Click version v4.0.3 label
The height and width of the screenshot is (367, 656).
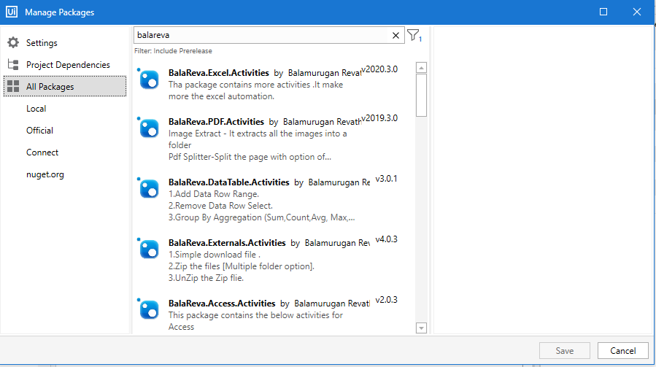click(386, 239)
